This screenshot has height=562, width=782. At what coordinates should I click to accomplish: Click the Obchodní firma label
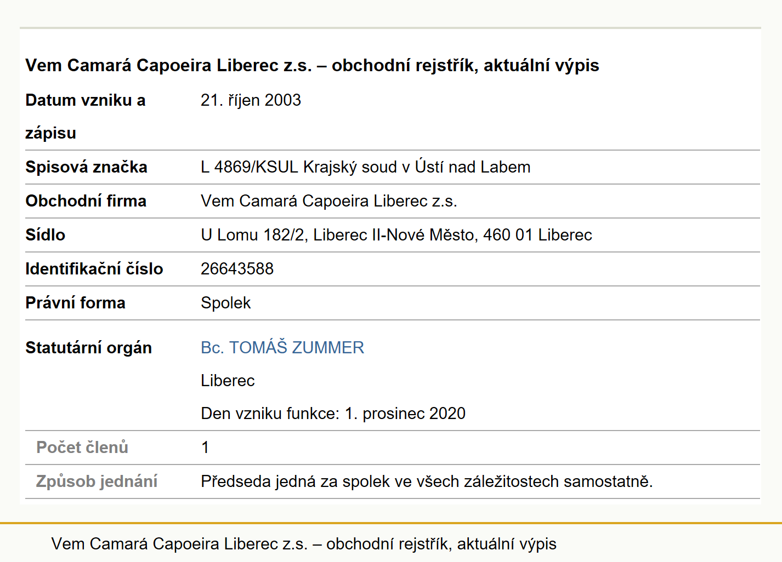point(86,201)
